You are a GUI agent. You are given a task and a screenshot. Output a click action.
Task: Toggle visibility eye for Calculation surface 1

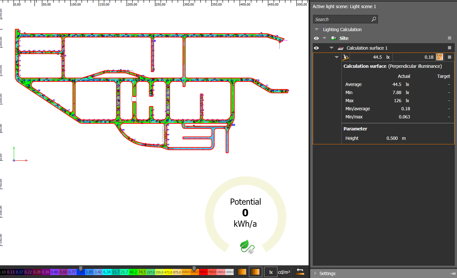[316, 48]
